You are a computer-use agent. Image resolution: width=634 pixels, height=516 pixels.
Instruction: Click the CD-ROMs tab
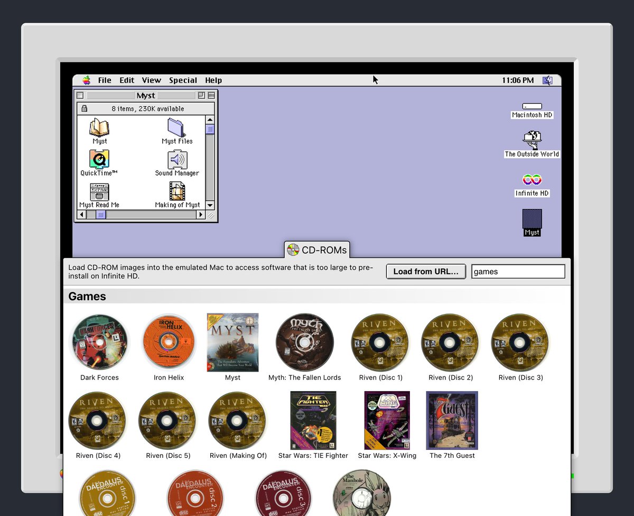pos(317,250)
